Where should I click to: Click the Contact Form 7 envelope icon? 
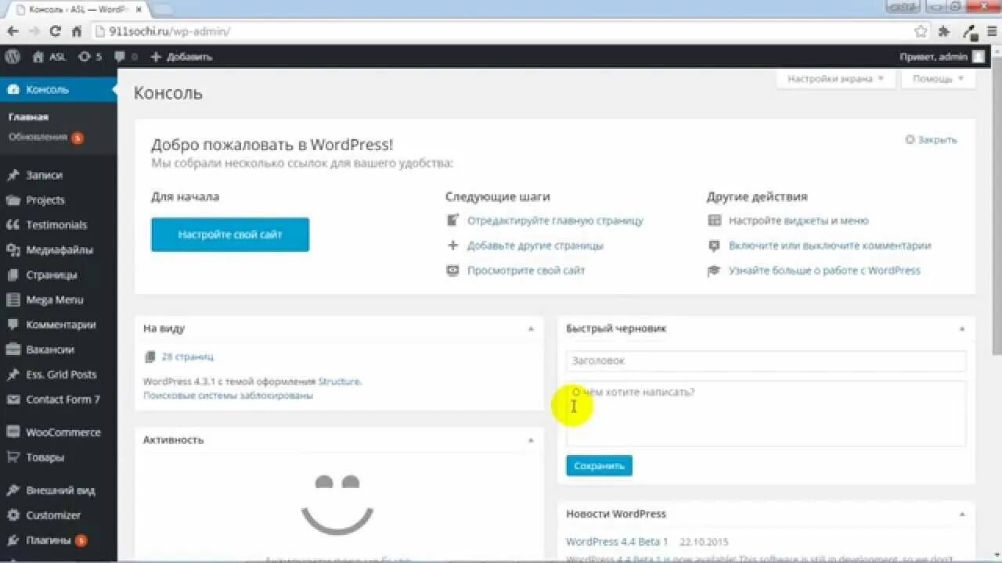(13, 400)
